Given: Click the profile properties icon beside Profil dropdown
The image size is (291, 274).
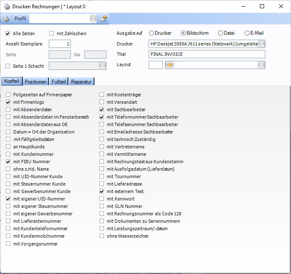Looking at the screenshot, I should (104, 19).
